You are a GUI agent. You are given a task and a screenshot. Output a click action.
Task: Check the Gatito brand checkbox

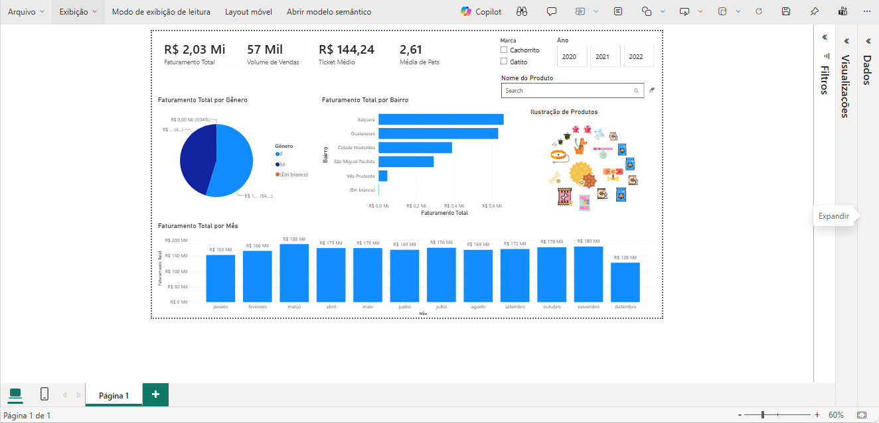(x=504, y=62)
